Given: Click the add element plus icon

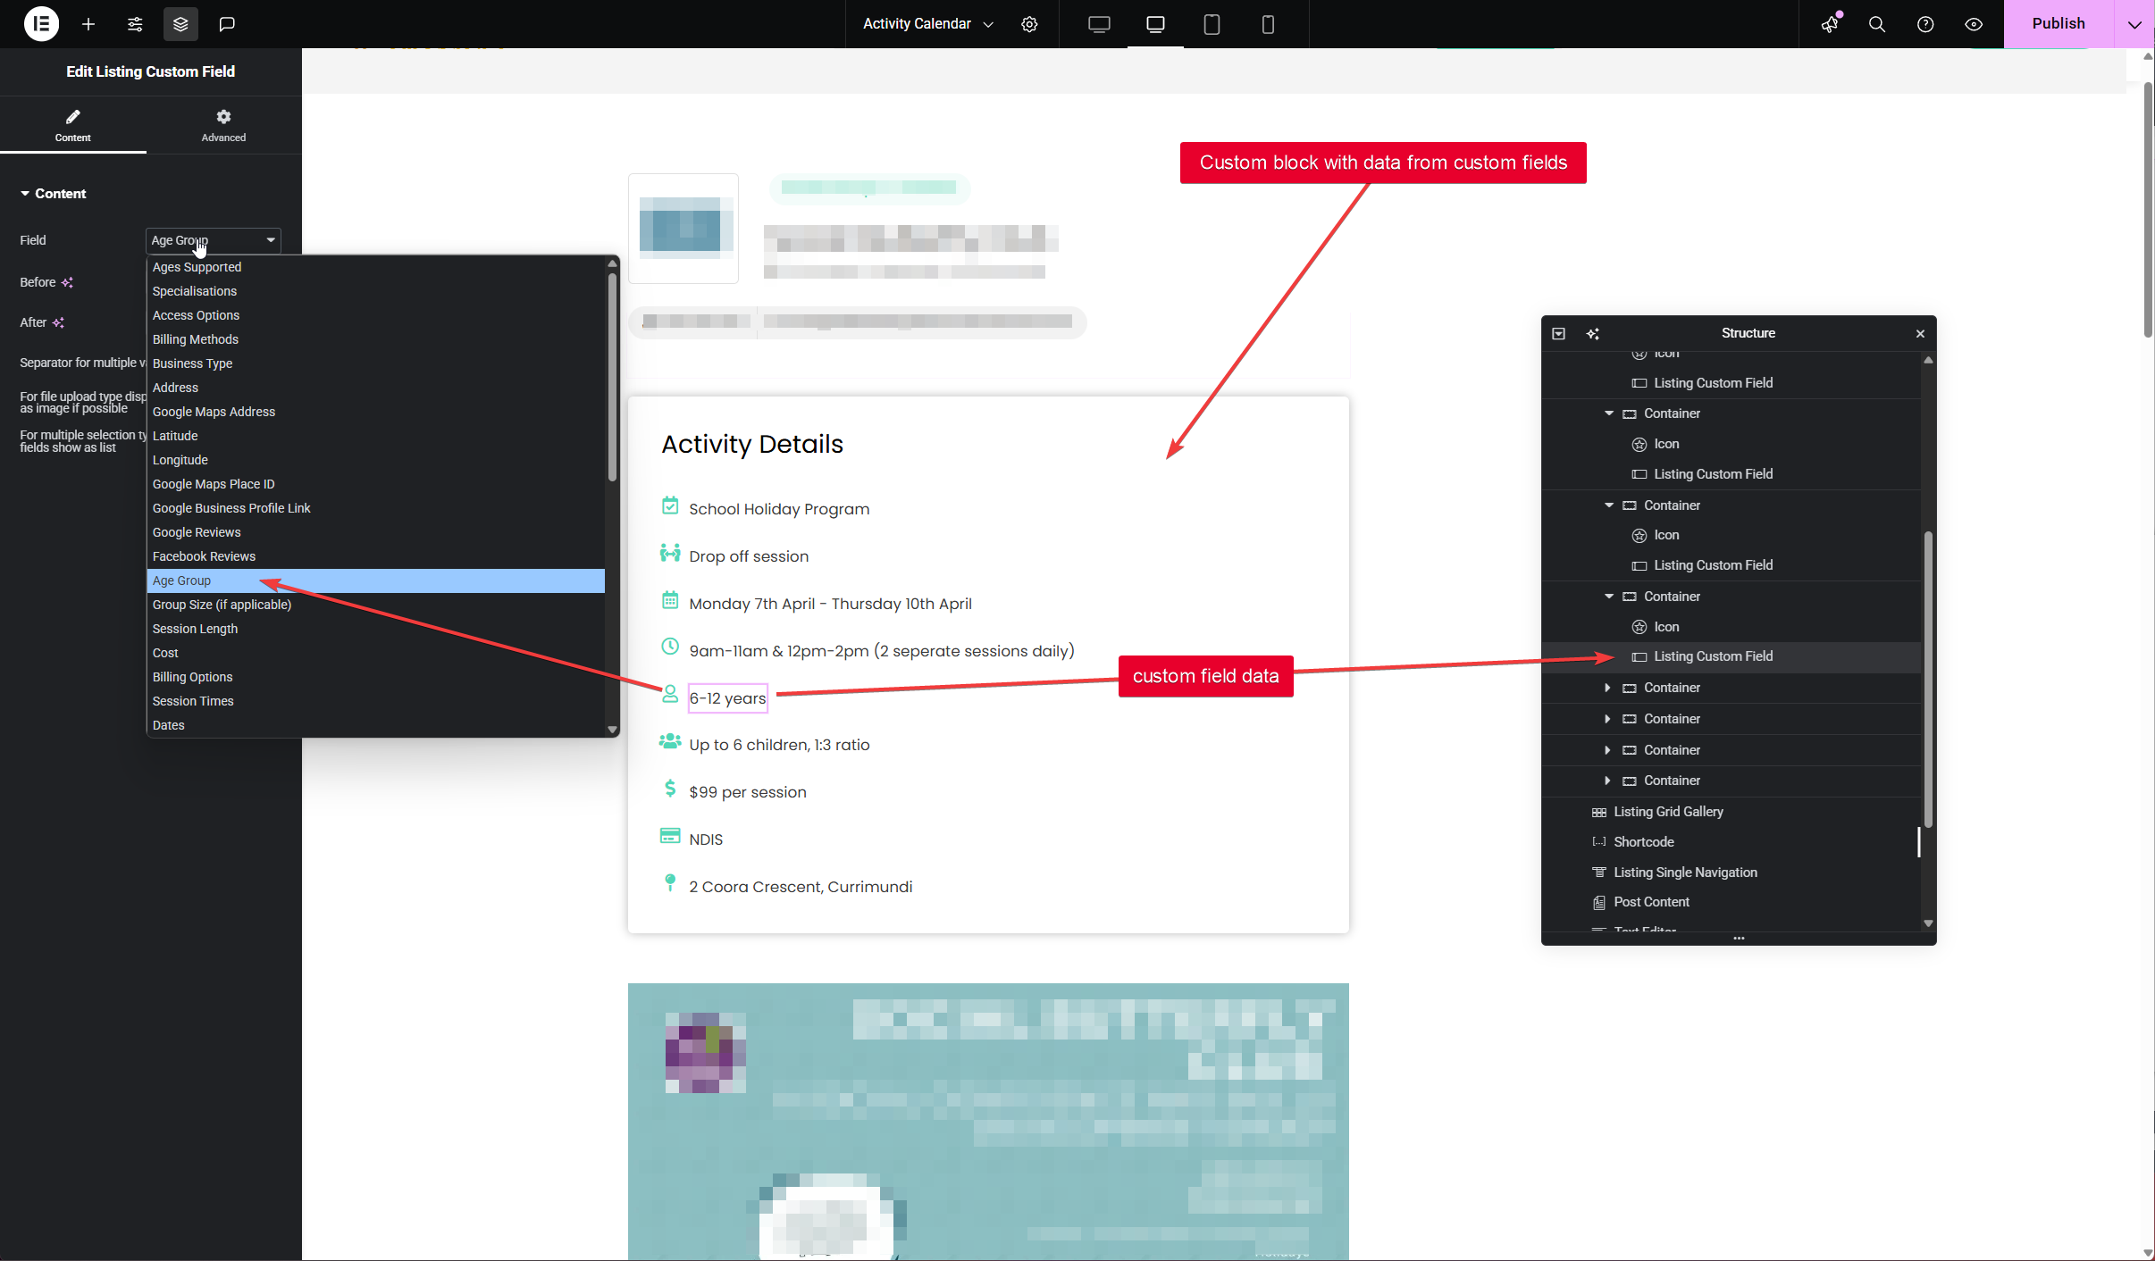Looking at the screenshot, I should tap(88, 24).
